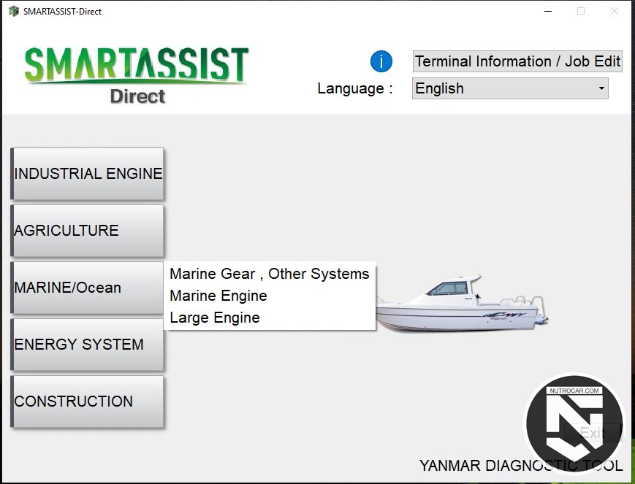Image resolution: width=635 pixels, height=484 pixels.
Task: Click the Language dropdown arrow
Action: click(601, 88)
